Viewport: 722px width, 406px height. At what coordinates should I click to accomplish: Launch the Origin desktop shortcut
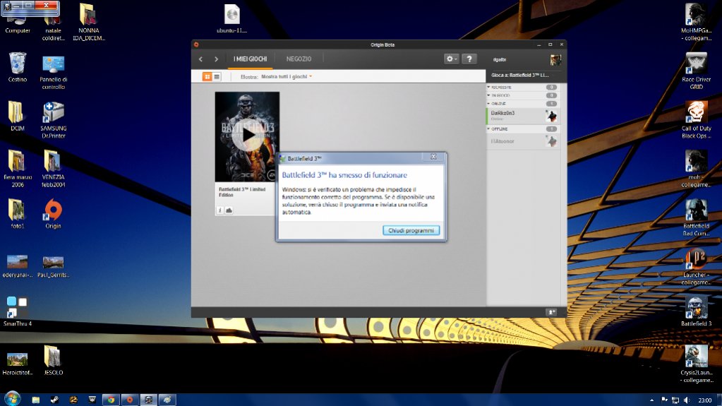coord(54,214)
